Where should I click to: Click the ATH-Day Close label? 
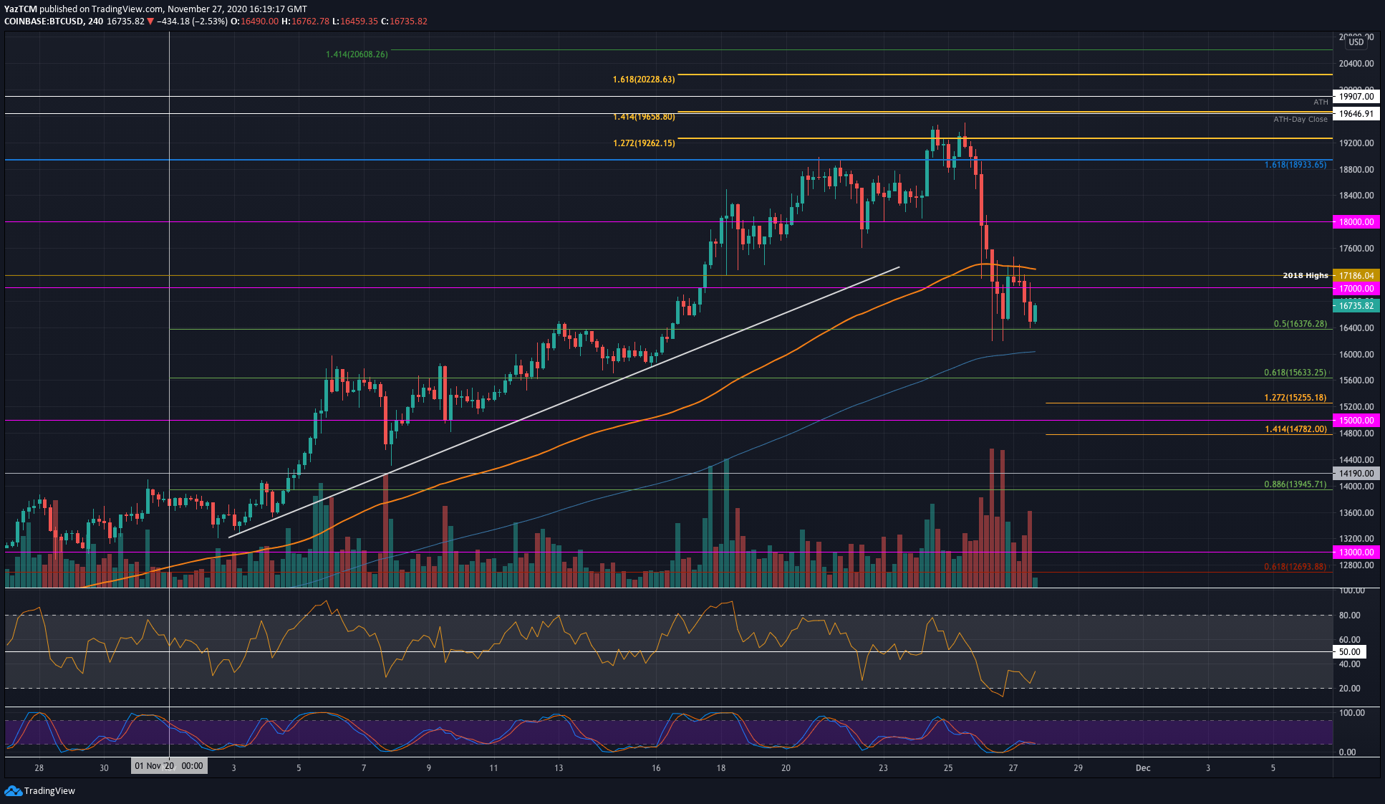pos(1299,119)
